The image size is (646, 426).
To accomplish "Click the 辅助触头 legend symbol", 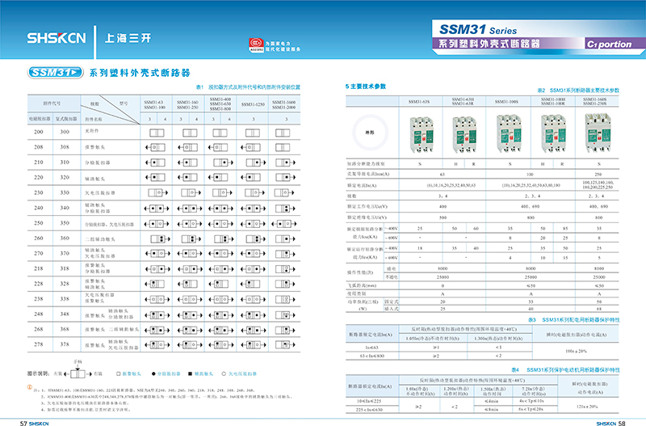I will (x=191, y=375).
